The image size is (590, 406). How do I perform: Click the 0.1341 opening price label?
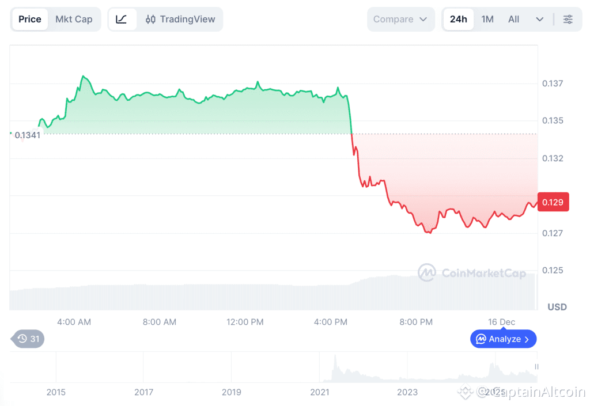[28, 135]
